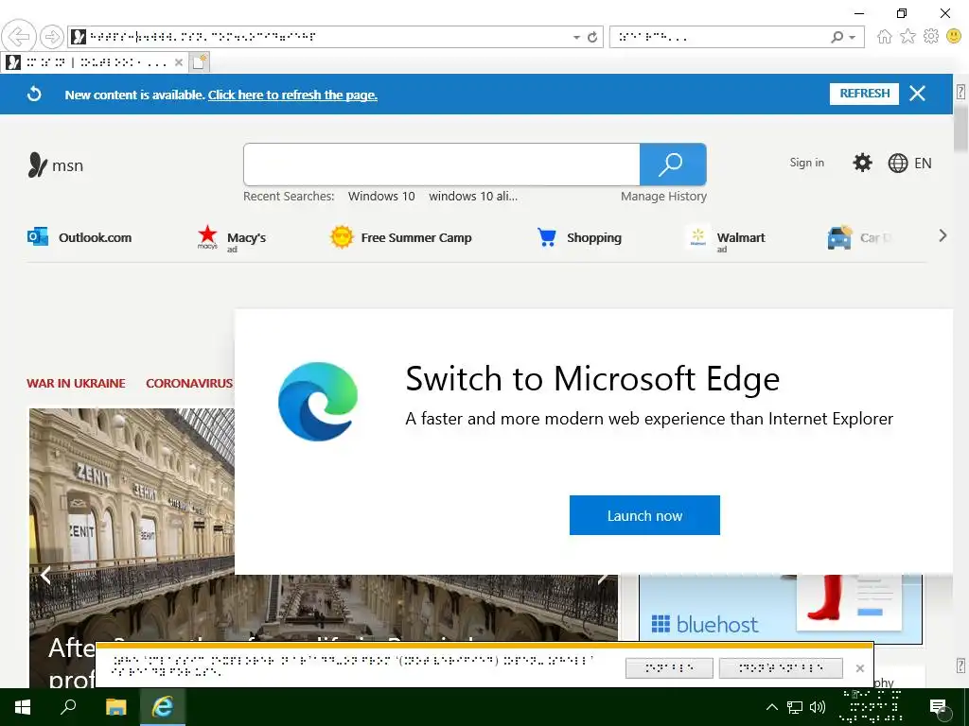Open Manage History link

tap(663, 197)
